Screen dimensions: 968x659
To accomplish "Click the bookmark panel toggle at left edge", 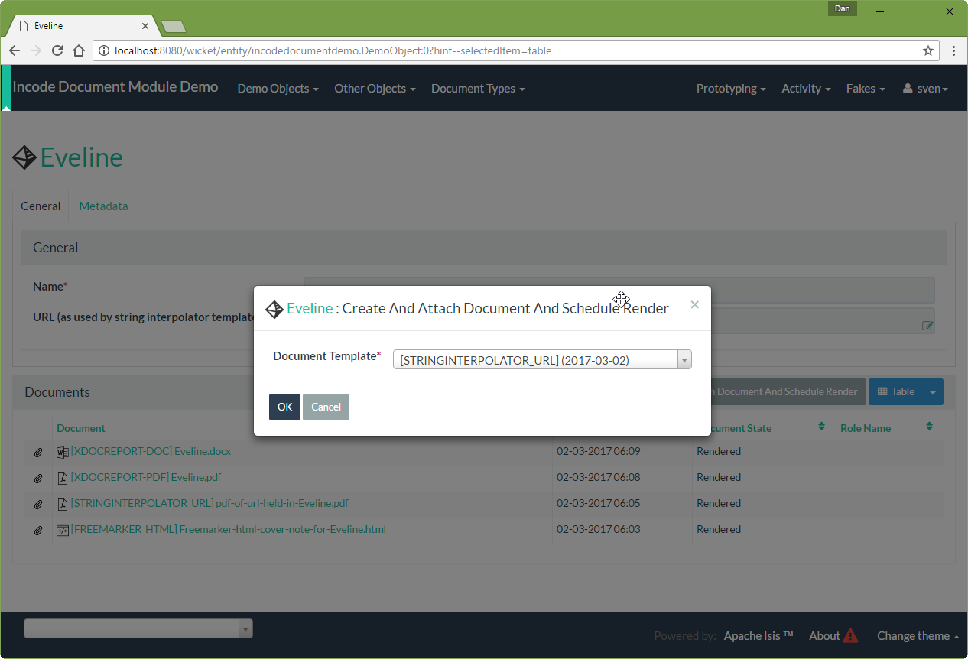I will click(6, 88).
